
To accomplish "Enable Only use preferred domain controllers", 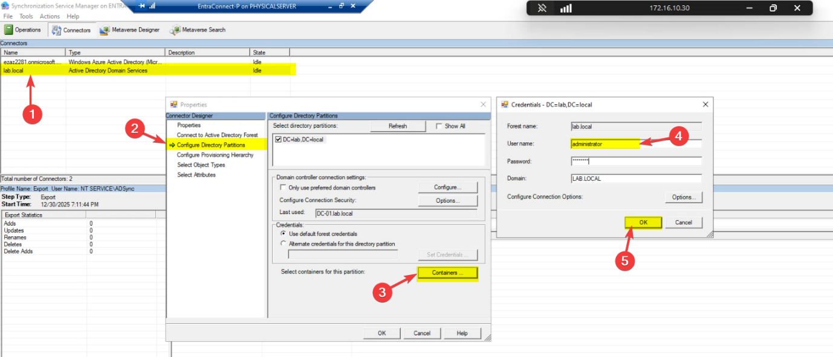I will tap(283, 188).
